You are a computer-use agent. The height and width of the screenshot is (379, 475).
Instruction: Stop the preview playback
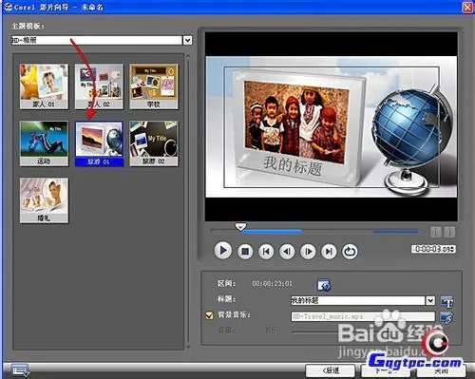click(245, 252)
